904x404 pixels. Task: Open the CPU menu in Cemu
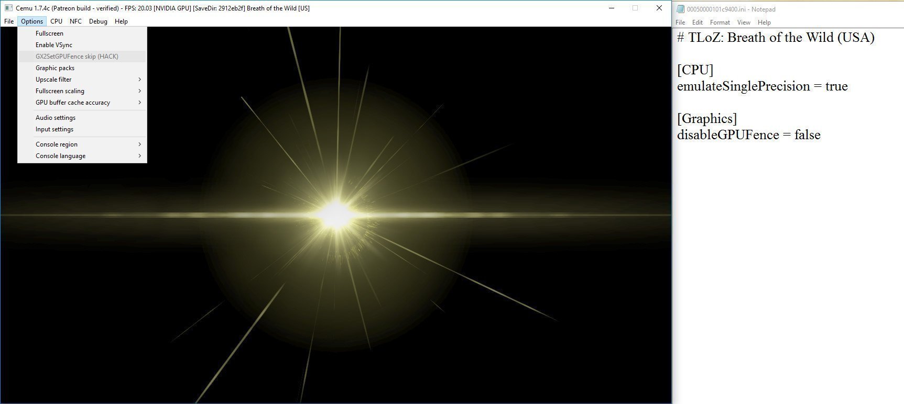pos(57,21)
